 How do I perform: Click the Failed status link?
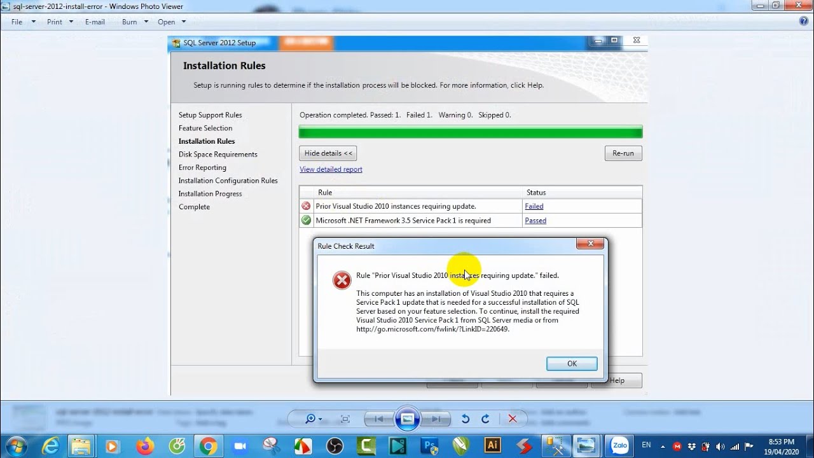[534, 206]
